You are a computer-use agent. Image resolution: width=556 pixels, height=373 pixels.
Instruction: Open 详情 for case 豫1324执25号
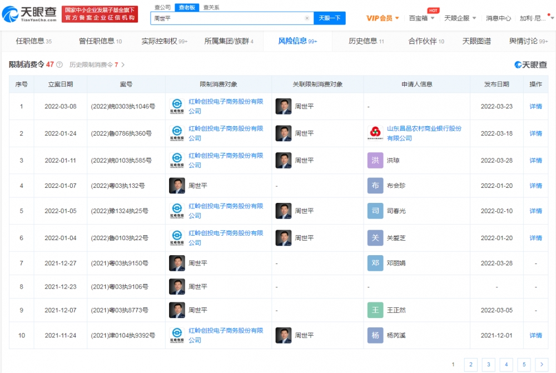pos(535,211)
